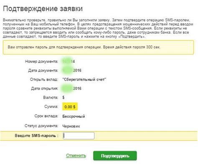
Task: Click the "Сберегательный счет" value
Action: (84, 79)
